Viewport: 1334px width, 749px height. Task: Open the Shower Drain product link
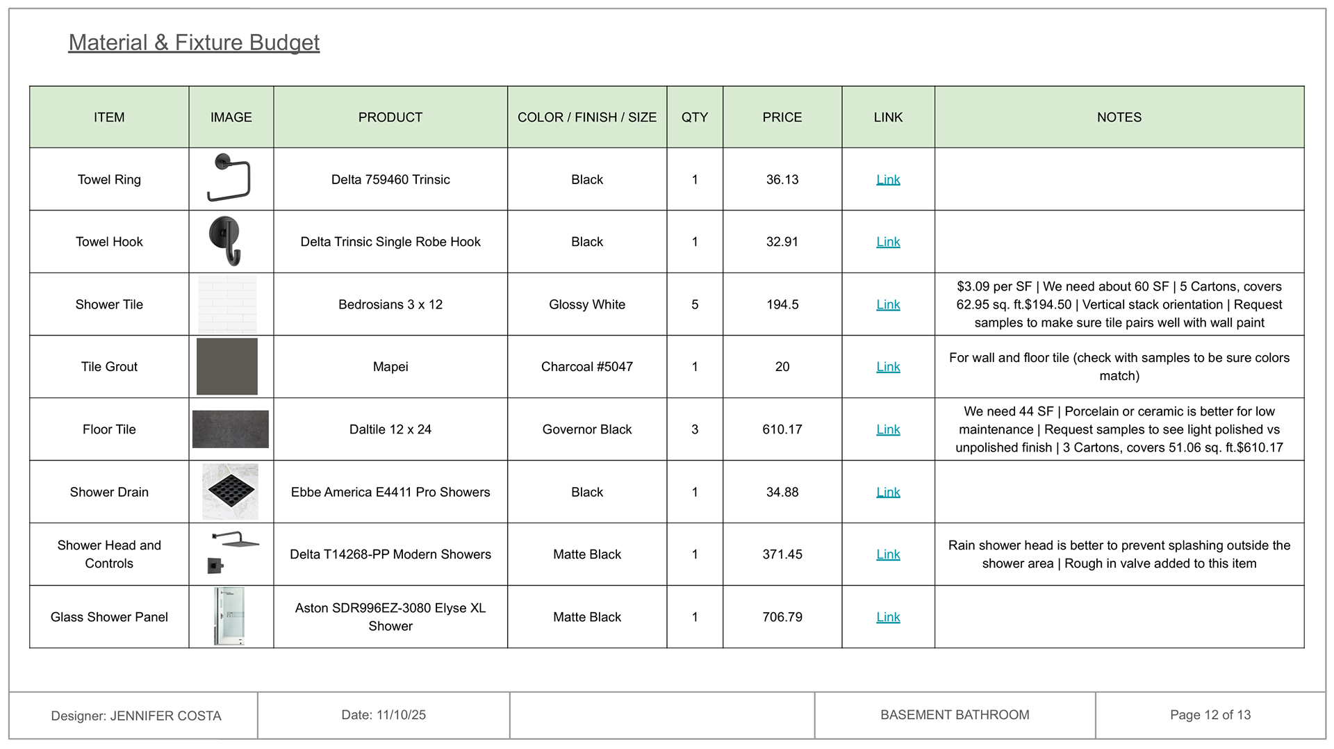(x=888, y=492)
